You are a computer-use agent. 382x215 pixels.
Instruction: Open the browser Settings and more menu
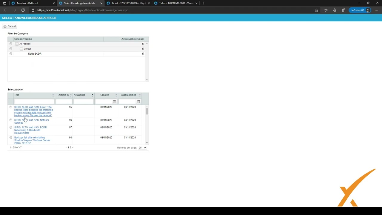click(376, 10)
